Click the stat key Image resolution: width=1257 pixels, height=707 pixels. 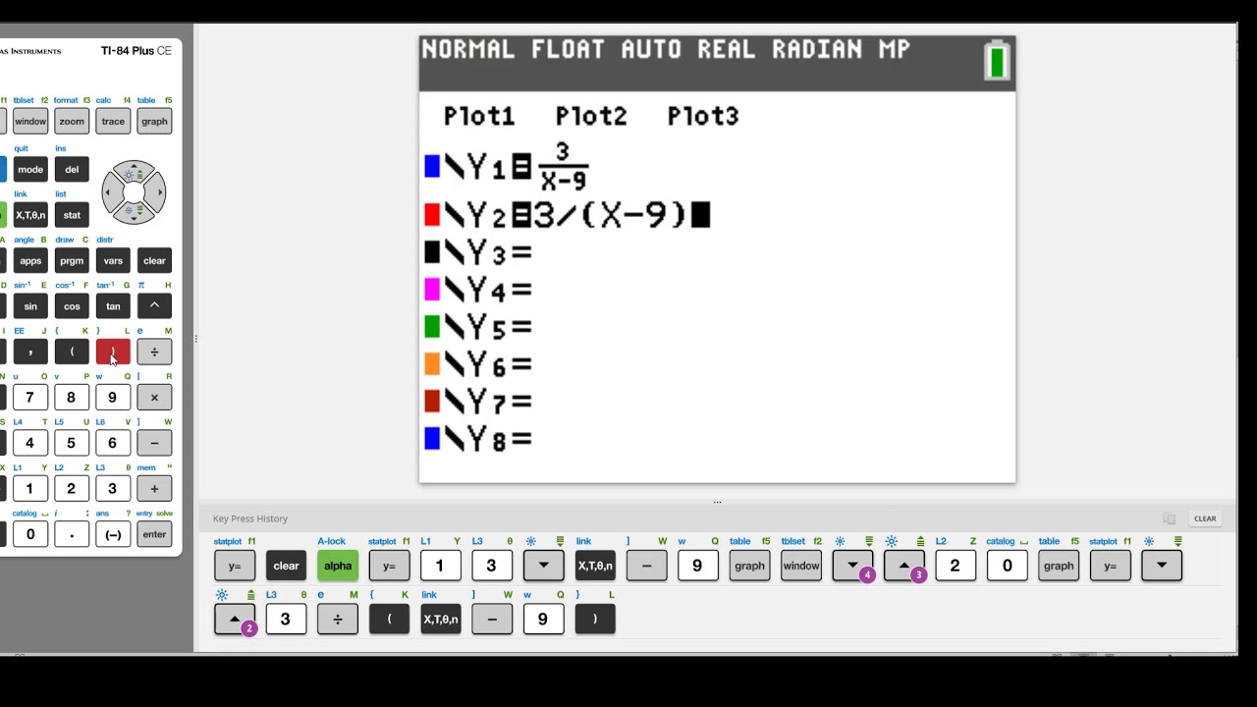point(72,215)
